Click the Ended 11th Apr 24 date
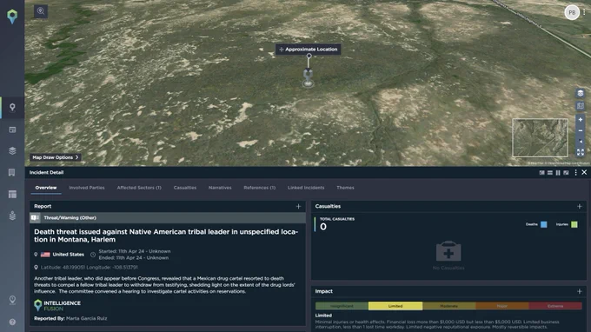The image size is (591, 332). click(134, 258)
